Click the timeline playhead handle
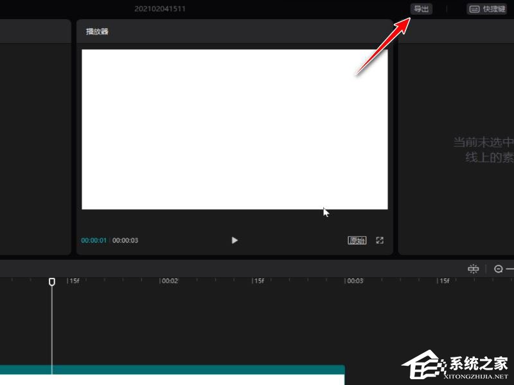Screen dimensions: 514x385 coord(52,282)
